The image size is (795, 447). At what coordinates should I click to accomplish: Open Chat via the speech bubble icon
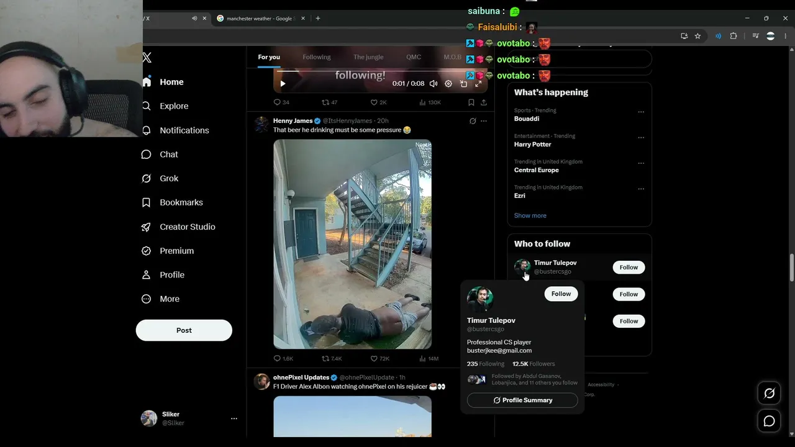(147, 155)
